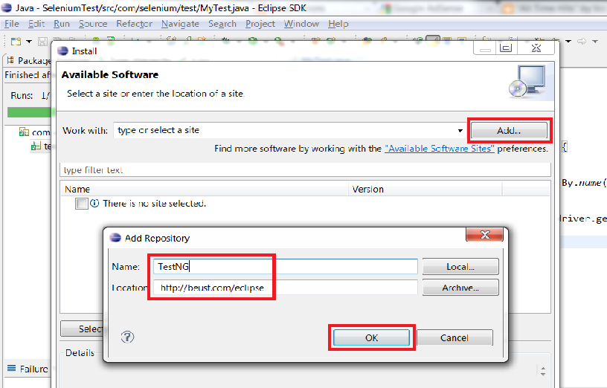
Task: Click the New wizard toolbar icon
Action: (x=16, y=41)
